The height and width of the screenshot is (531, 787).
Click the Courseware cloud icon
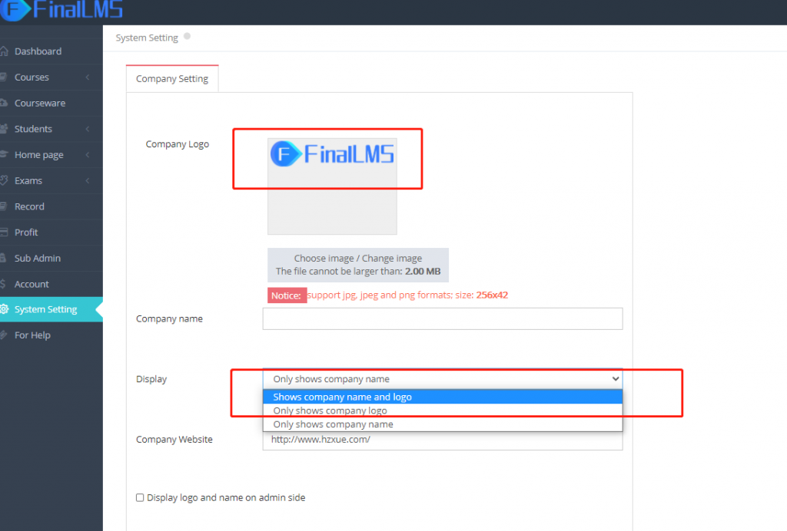pyautogui.click(x=4, y=103)
